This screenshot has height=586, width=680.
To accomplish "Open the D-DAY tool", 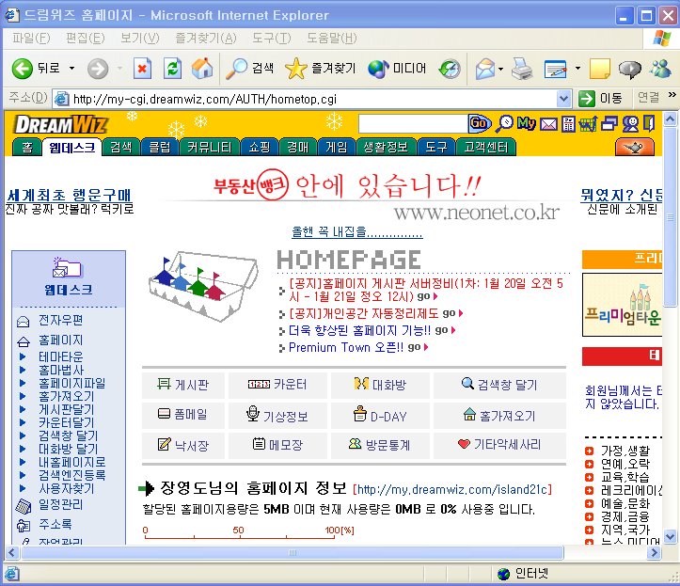I will 380,416.
